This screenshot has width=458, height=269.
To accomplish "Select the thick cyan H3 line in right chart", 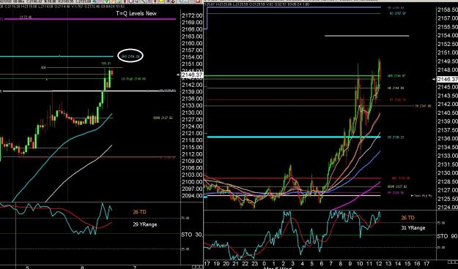I will [x=294, y=137].
